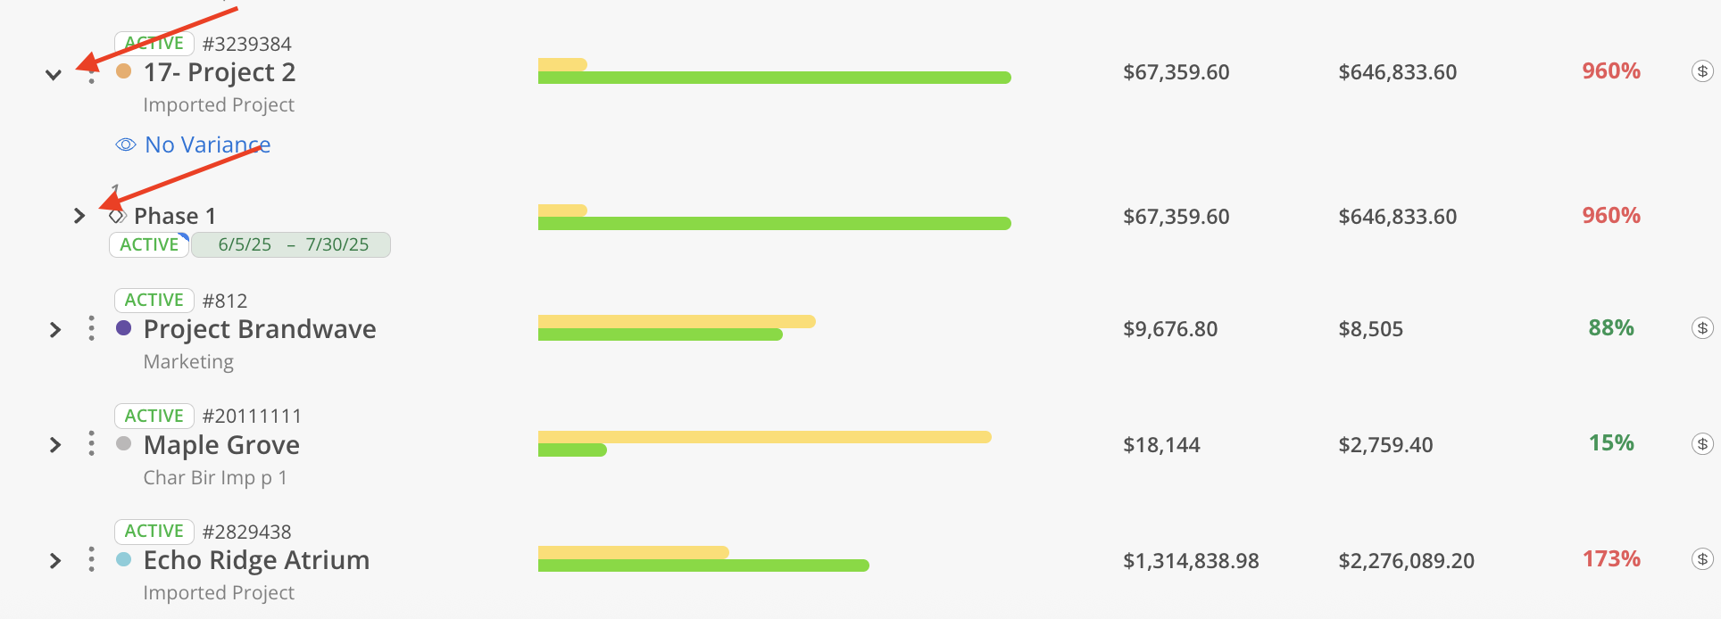
Task: Click dollar icon on Maple Grove row
Action: [1702, 444]
